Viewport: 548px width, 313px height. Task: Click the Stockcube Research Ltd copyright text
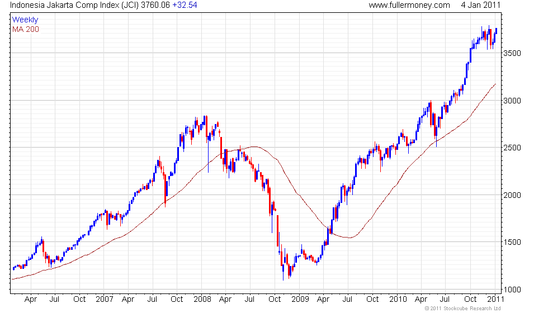pyautogui.click(x=463, y=309)
